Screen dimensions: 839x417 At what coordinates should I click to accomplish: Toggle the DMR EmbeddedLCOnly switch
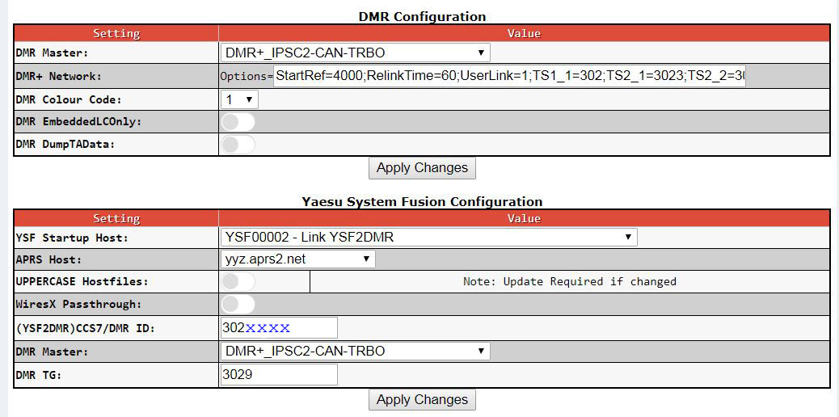238,122
